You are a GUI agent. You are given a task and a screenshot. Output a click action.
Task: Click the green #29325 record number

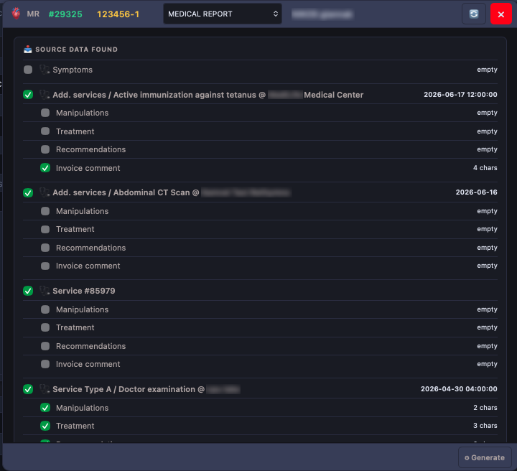(x=65, y=14)
